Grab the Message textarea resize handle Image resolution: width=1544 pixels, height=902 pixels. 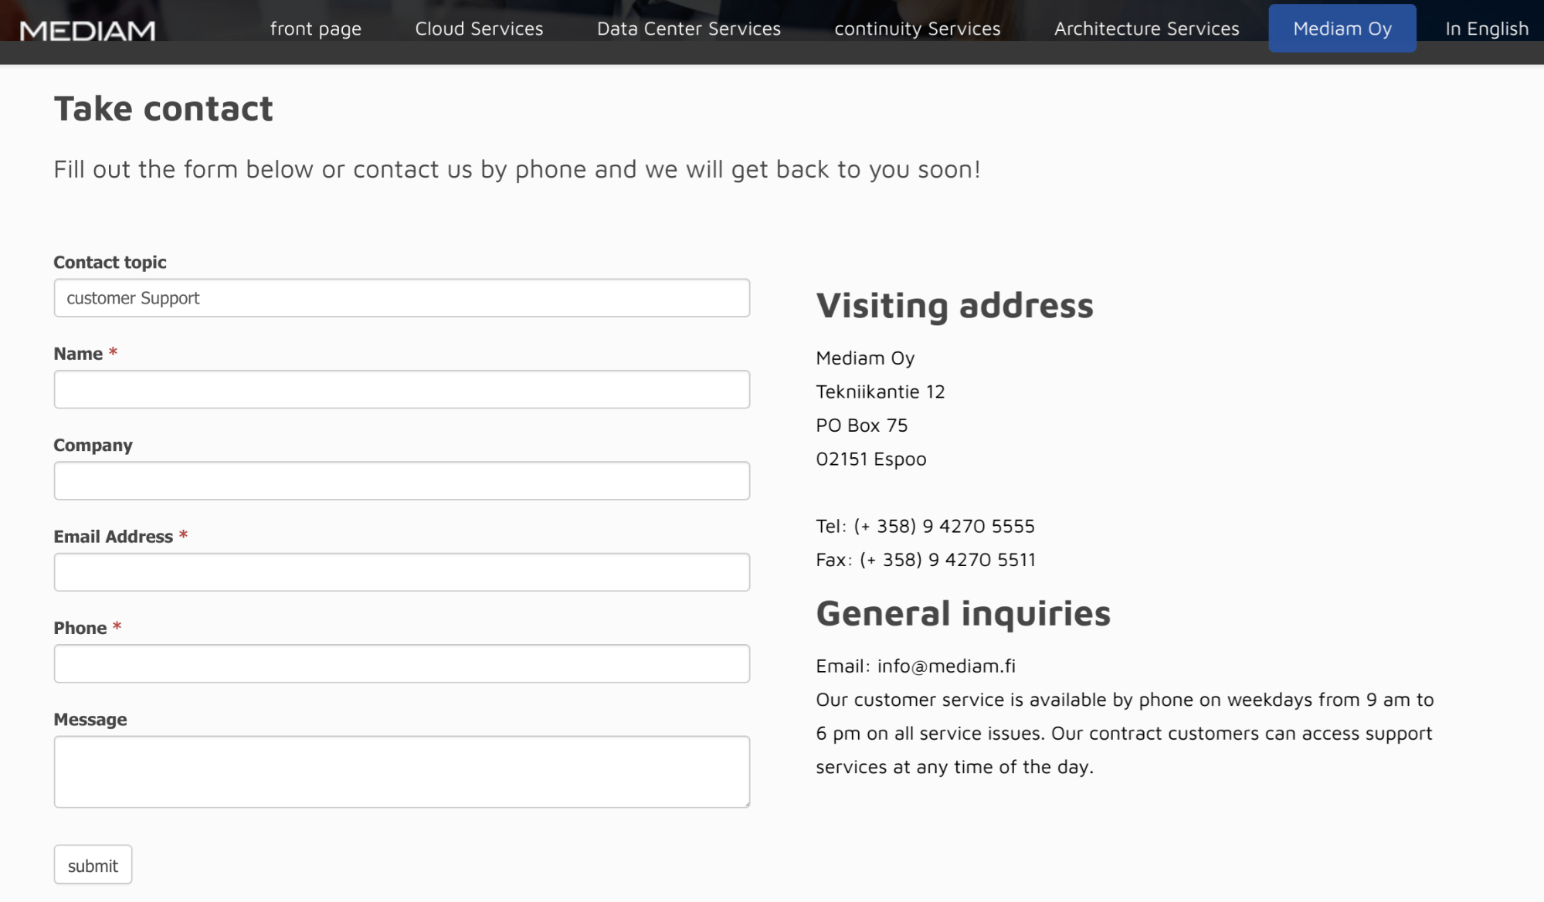[745, 802]
